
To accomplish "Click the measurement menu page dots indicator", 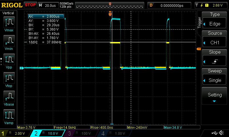I will click(1, 62).
